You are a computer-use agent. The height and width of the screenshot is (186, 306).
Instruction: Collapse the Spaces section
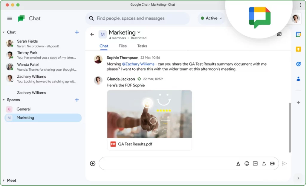(x=4, y=100)
